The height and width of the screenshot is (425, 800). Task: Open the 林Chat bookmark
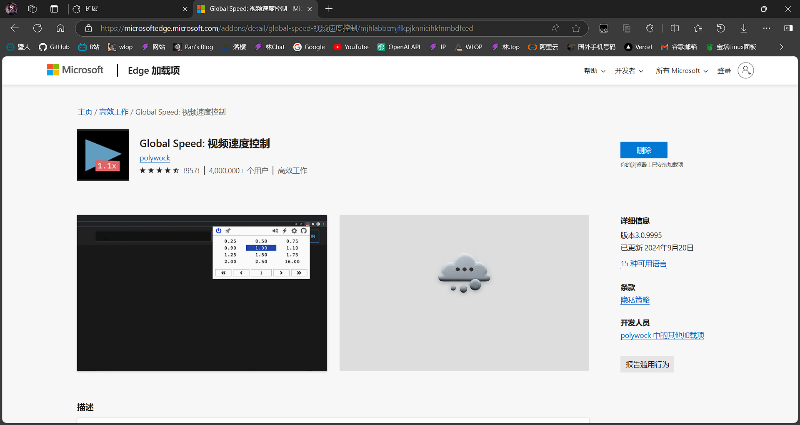(270, 47)
